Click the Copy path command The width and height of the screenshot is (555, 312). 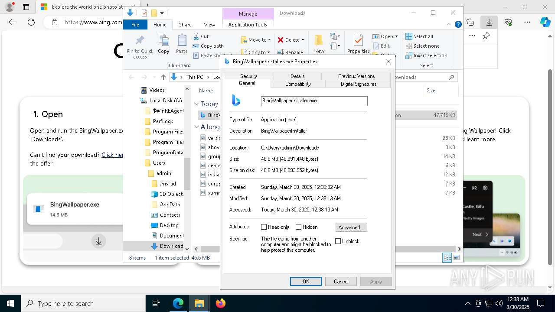pyautogui.click(x=208, y=46)
